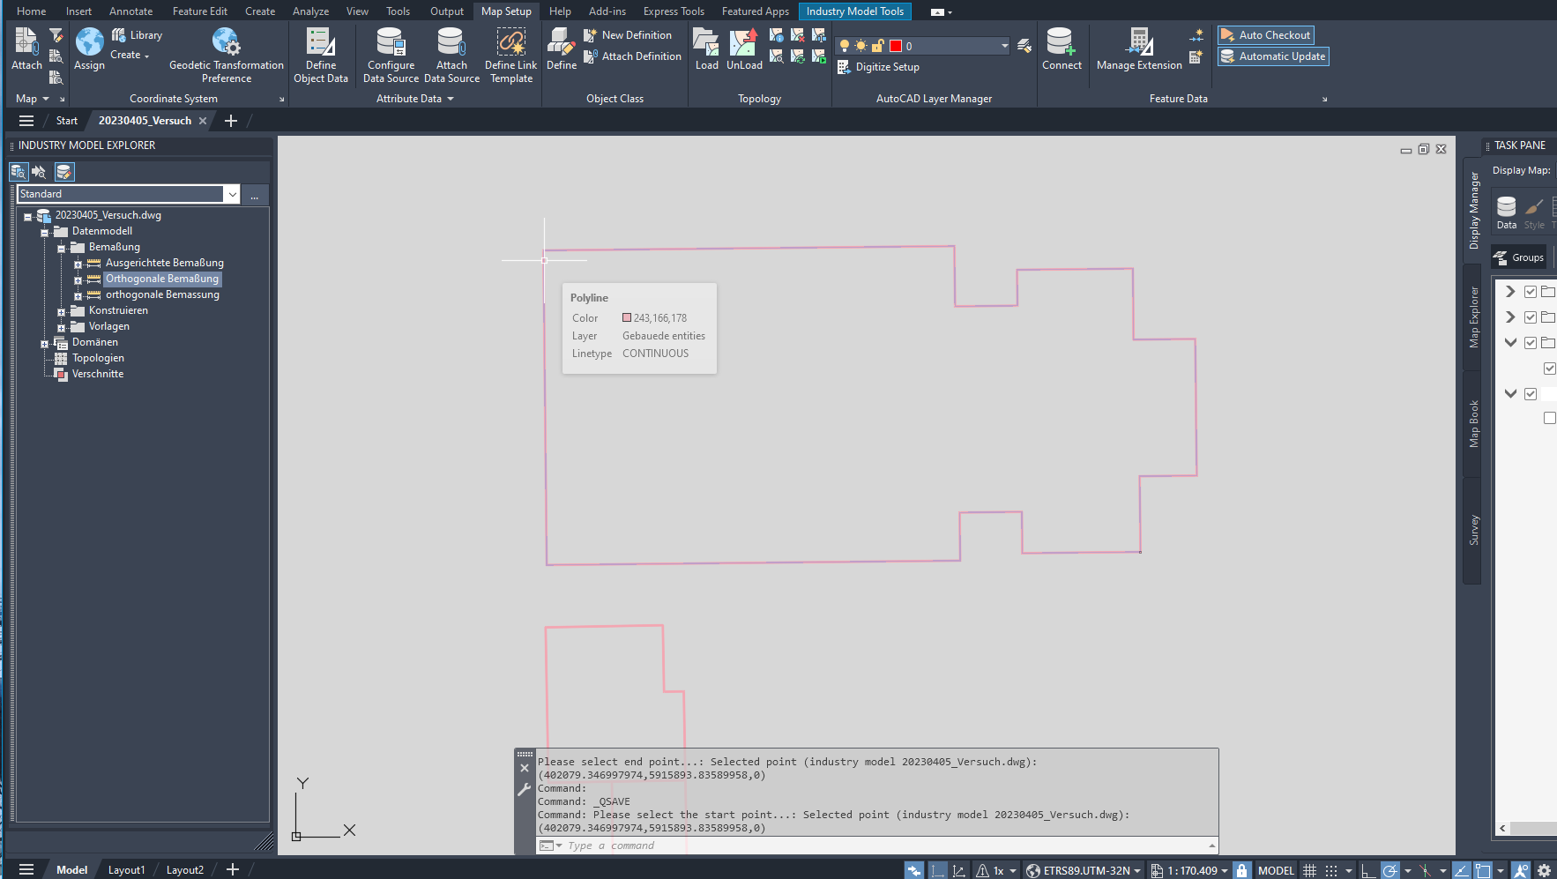
Task: Click the red color swatch in the layer control
Action: (897, 45)
